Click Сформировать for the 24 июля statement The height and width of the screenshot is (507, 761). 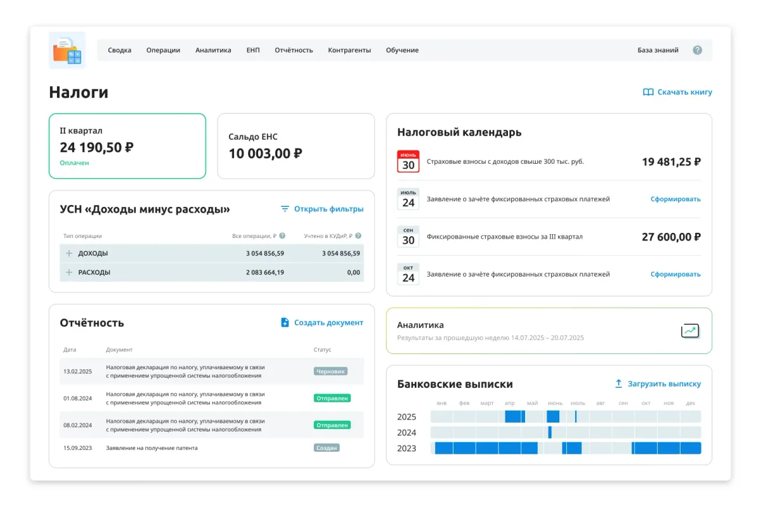[x=675, y=199]
